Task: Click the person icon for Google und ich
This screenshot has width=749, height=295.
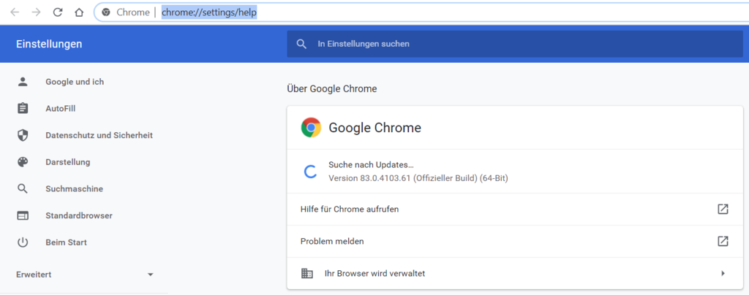Action: [x=23, y=82]
